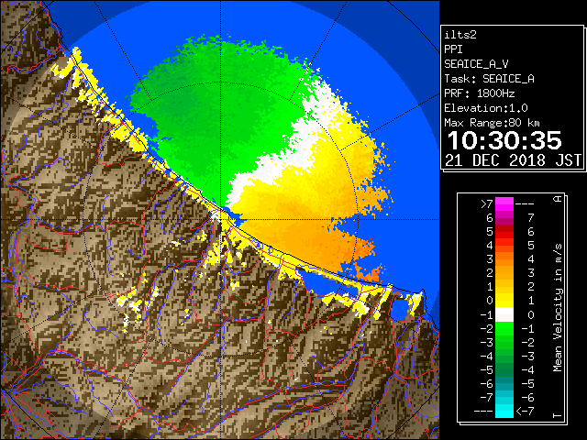Pick the yellow swatch in velocity legend
587x440 pixels.
504,301
